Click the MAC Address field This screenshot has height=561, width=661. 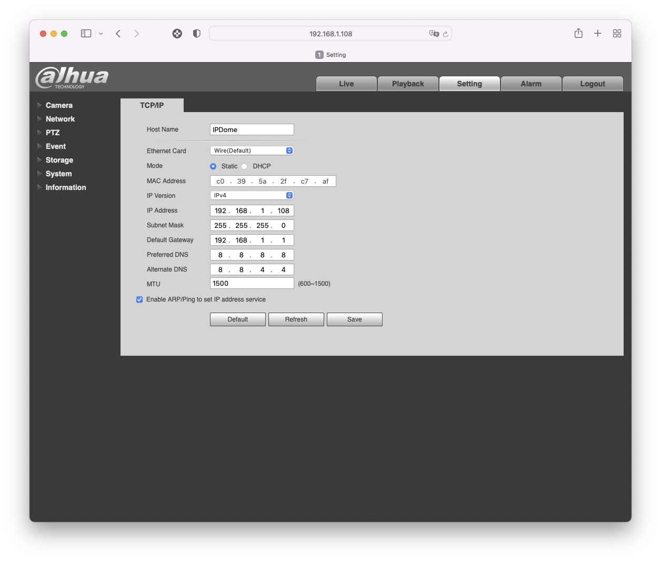273,181
